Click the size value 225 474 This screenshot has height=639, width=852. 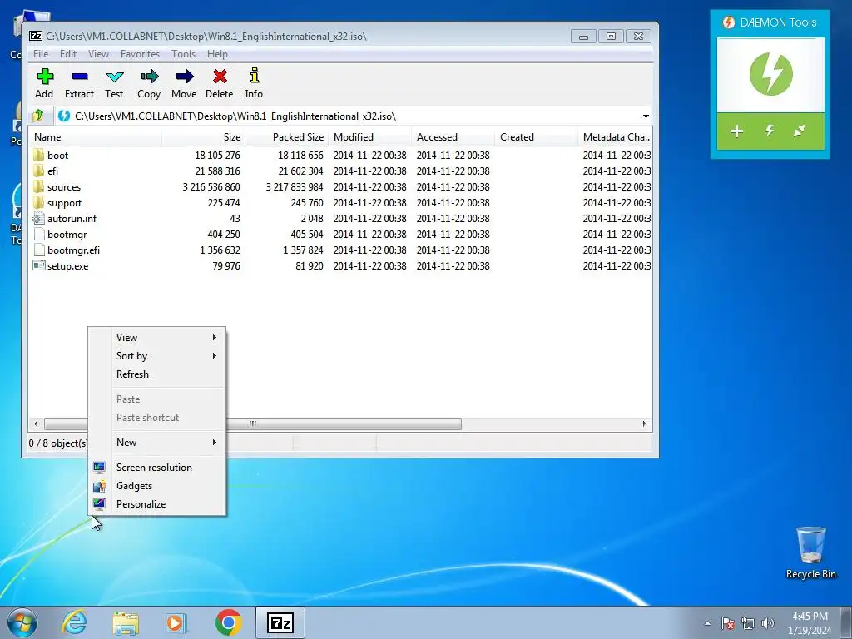click(224, 202)
